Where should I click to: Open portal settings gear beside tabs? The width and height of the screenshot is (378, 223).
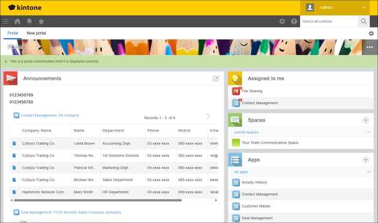coord(371,33)
